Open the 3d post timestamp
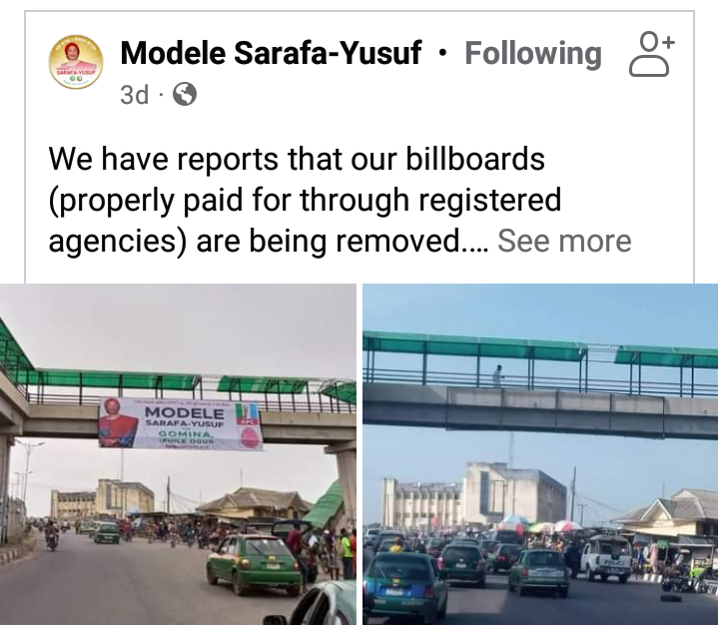Viewport: 718px width, 625px height. [134, 94]
